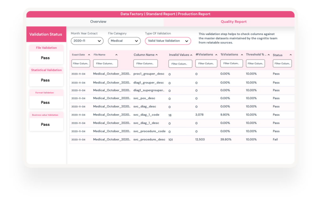The width and height of the screenshot is (321, 206).
Task: Sort by Exact Date arrow
Action: [89, 55]
